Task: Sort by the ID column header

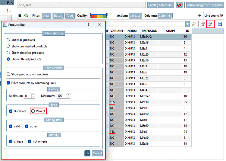Action: 187,31
